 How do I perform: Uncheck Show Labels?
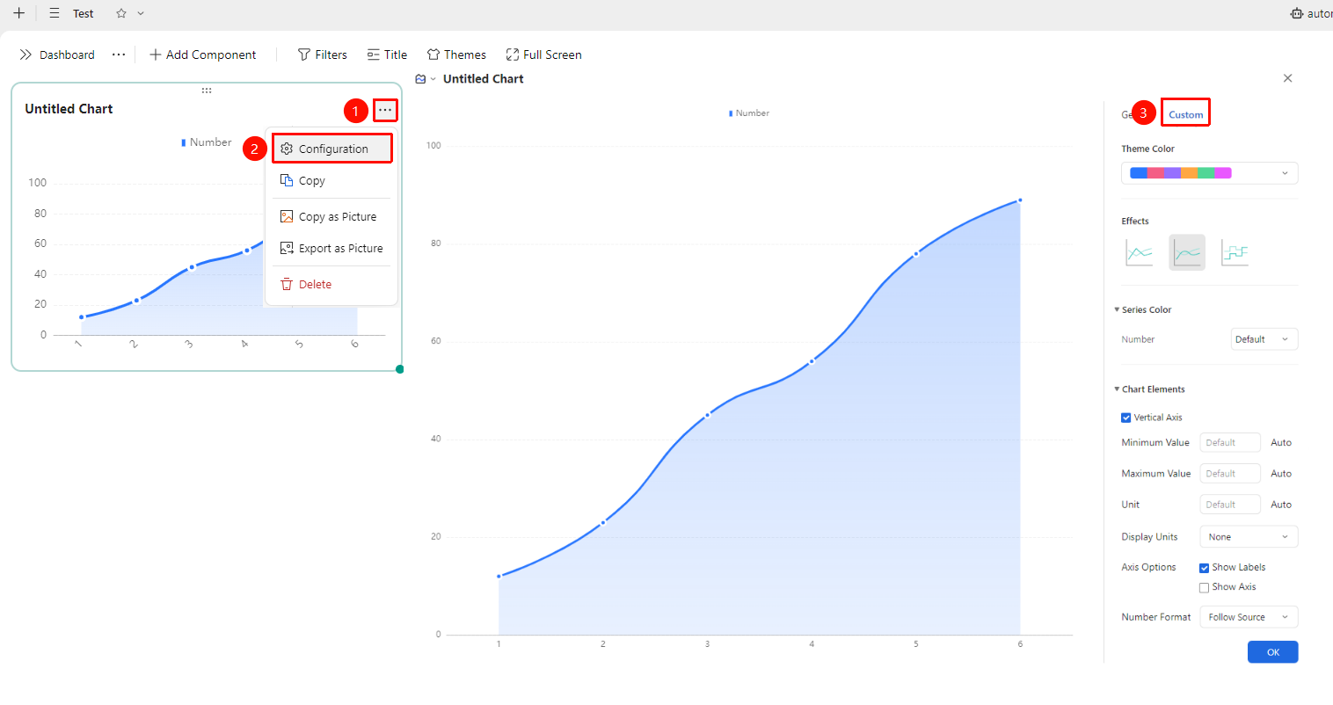[x=1205, y=568]
